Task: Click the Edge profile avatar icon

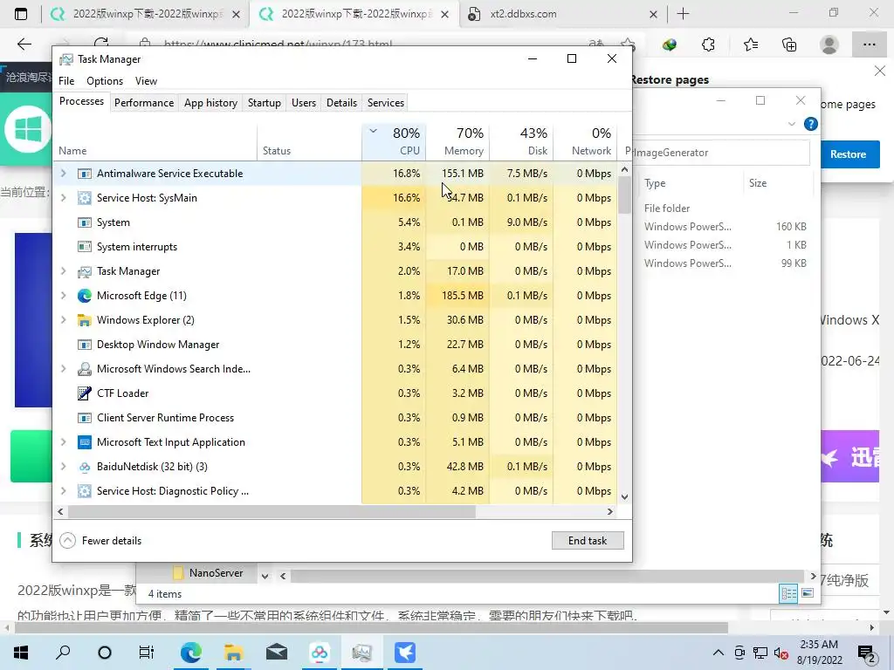Action: (x=829, y=44)
